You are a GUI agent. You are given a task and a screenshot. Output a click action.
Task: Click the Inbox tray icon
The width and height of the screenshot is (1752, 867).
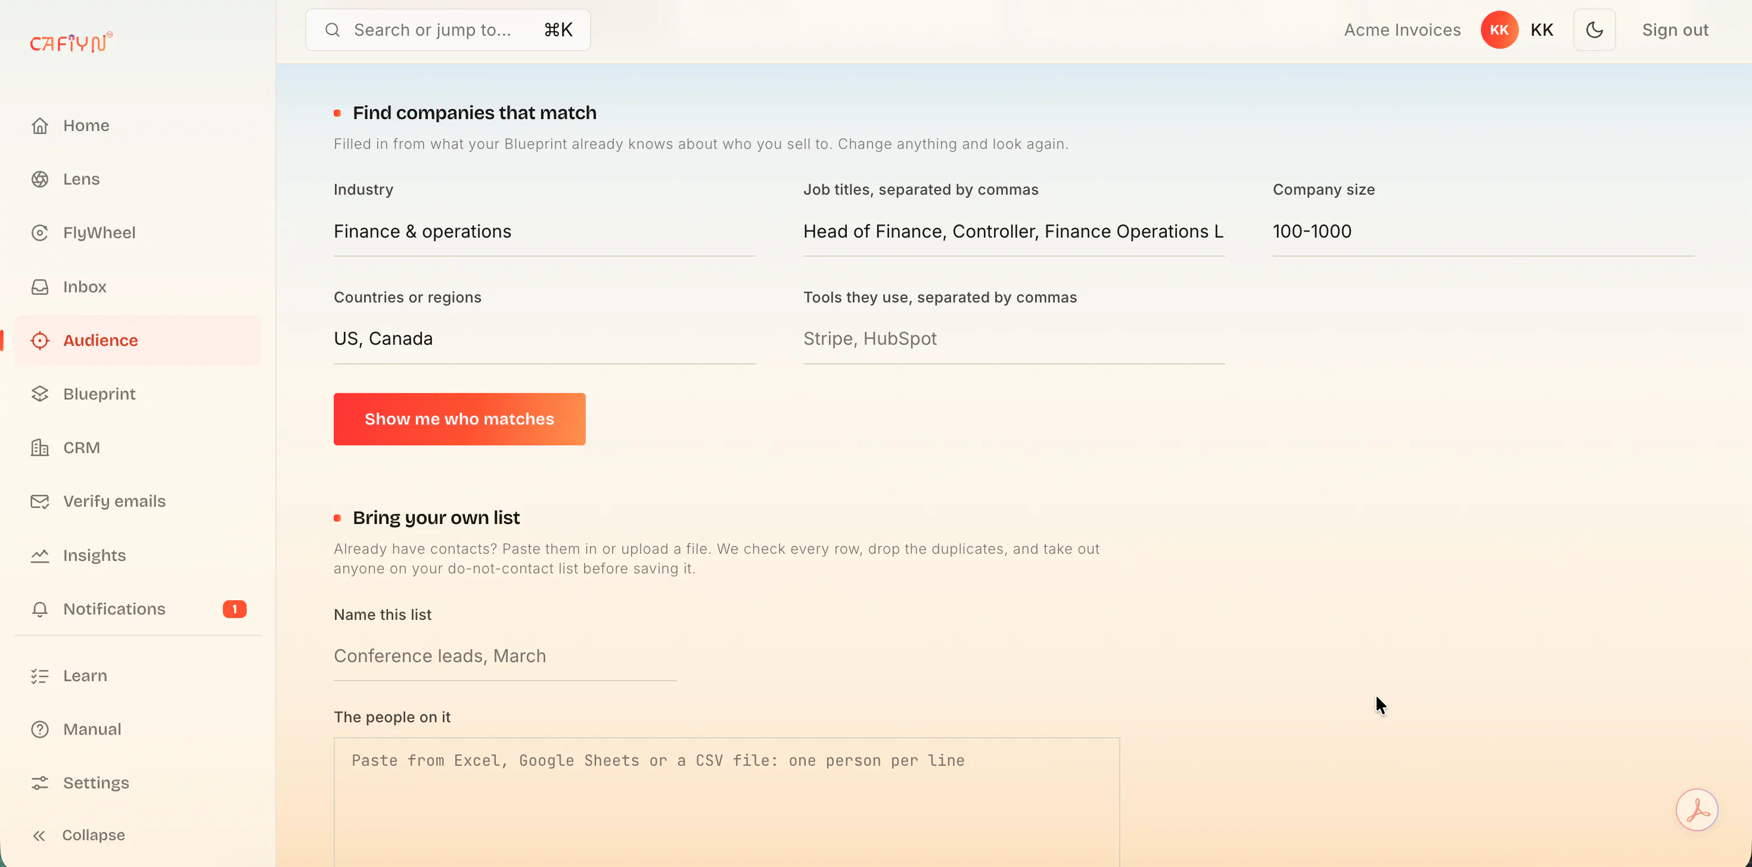tap(40, 287)
